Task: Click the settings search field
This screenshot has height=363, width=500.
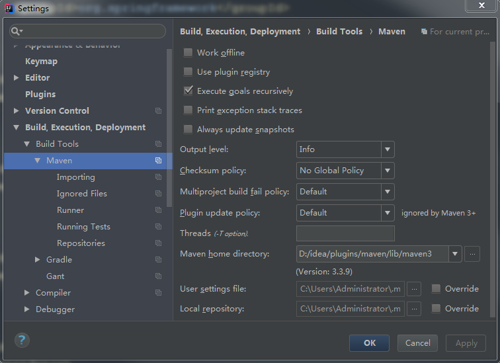Action: click(x=87, y=31)
